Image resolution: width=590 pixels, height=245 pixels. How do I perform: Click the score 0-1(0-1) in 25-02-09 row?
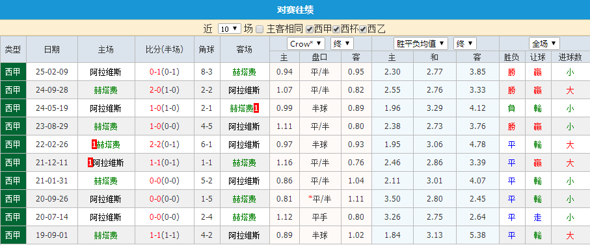(x=165, y=72)
